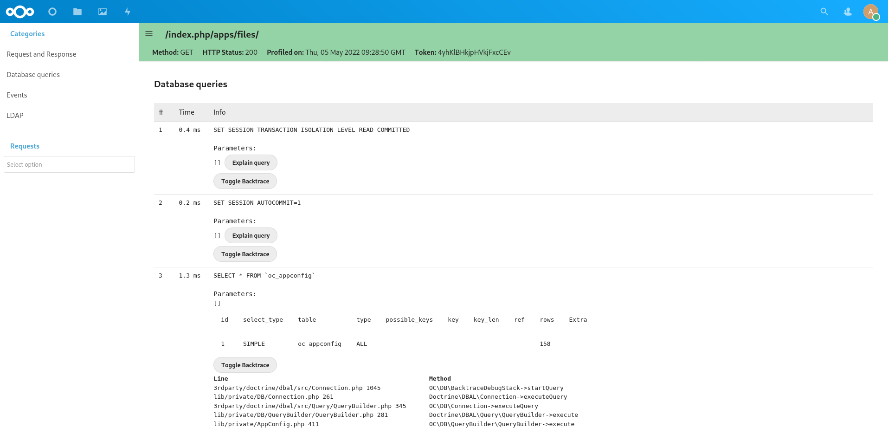Open unified search magnifier icon

[x=824, y=12]
